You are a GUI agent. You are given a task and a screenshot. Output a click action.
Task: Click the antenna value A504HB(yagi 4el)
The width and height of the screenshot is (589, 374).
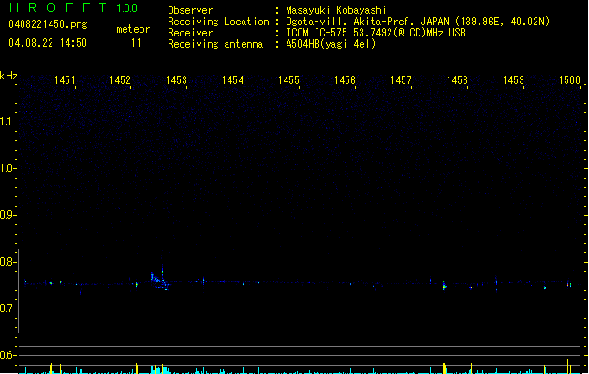click(331, 44)
